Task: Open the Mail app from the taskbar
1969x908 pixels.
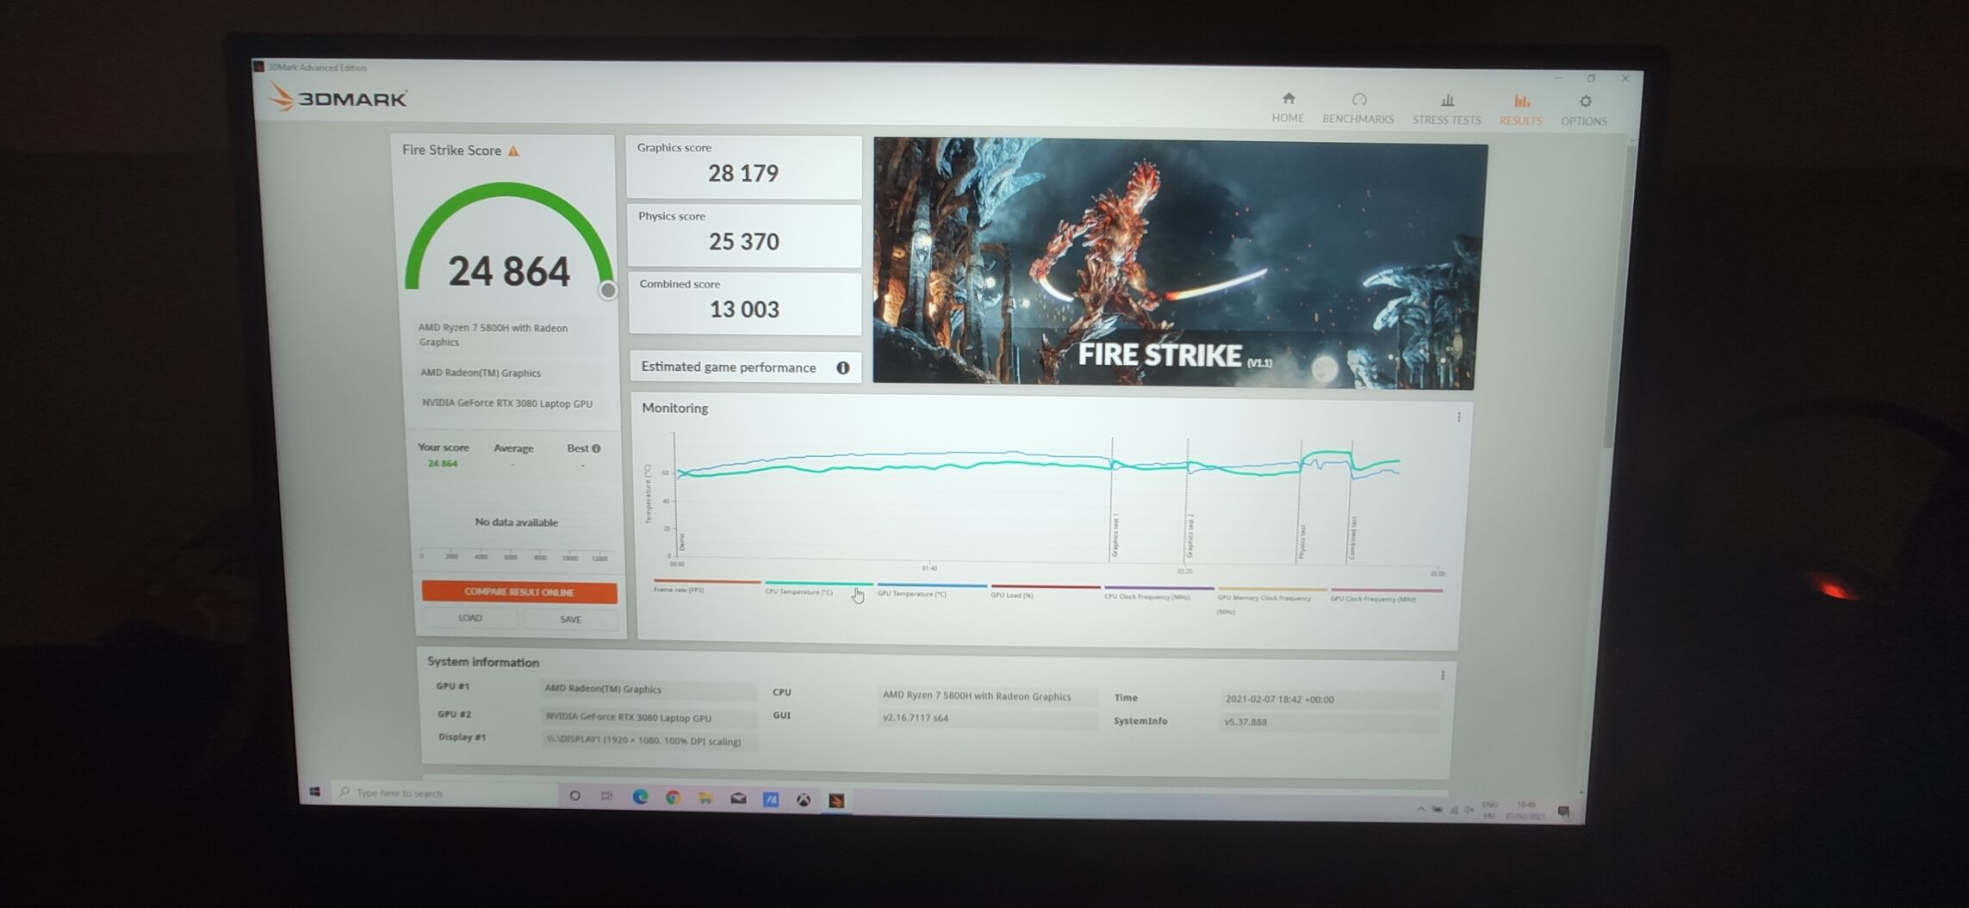Action: tap(738, 799)
